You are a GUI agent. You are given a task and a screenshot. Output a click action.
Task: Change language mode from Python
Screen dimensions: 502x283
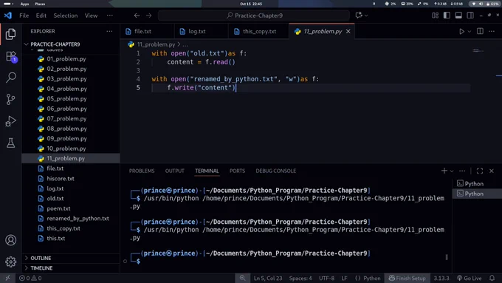click(x=371, y=278)
